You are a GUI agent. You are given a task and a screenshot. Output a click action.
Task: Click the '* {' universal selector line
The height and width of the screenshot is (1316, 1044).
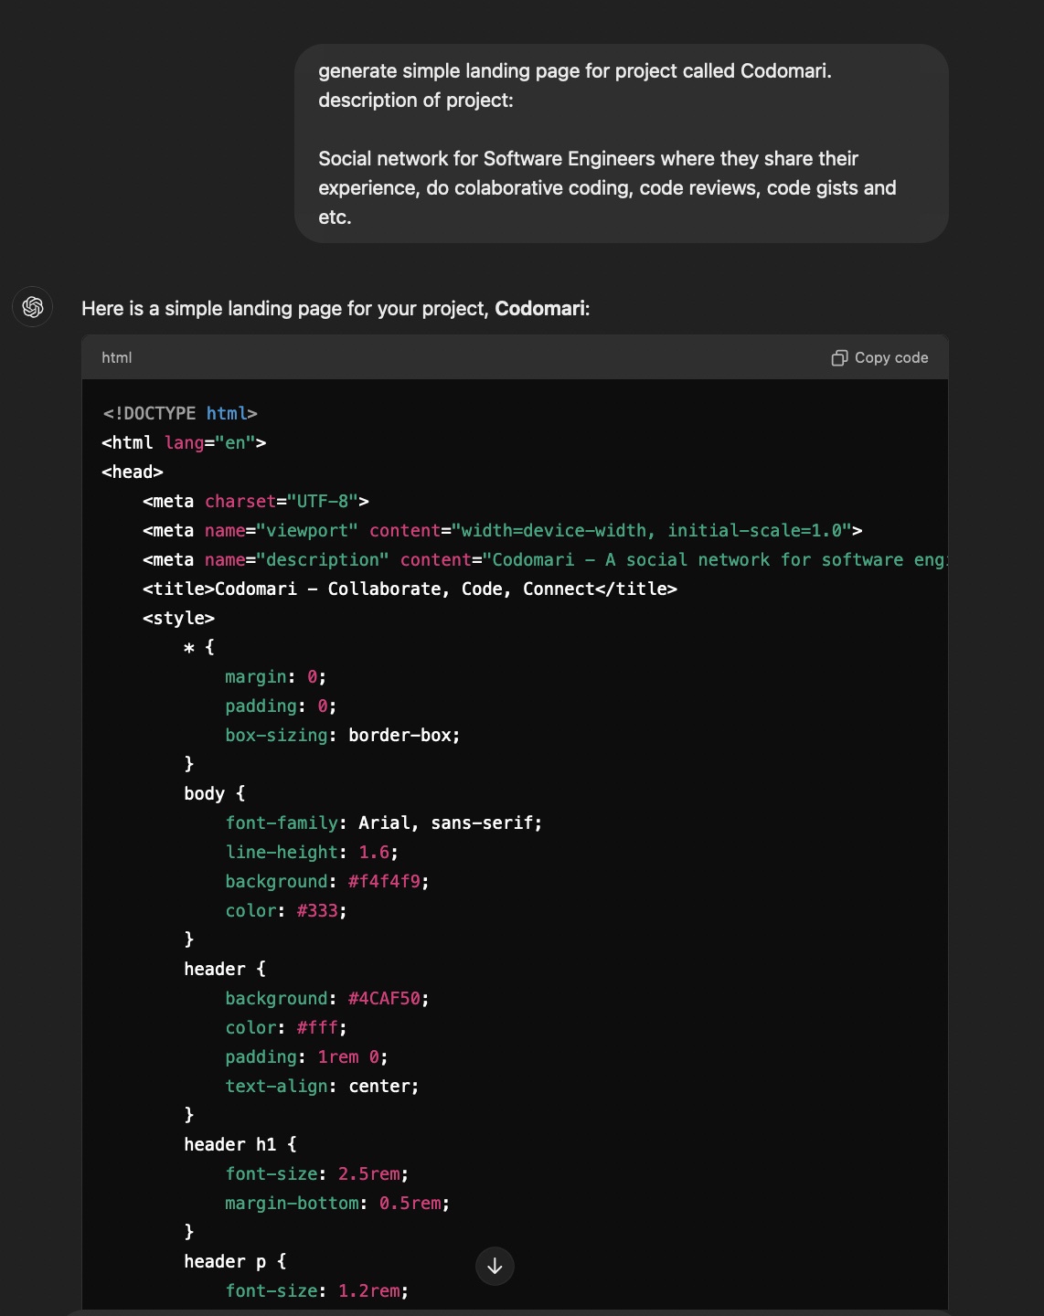click(199, 647)
